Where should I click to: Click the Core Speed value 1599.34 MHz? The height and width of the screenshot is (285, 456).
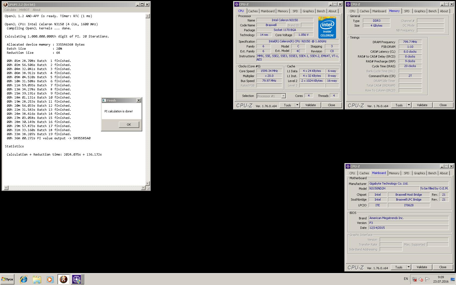[x=269, y=71]
